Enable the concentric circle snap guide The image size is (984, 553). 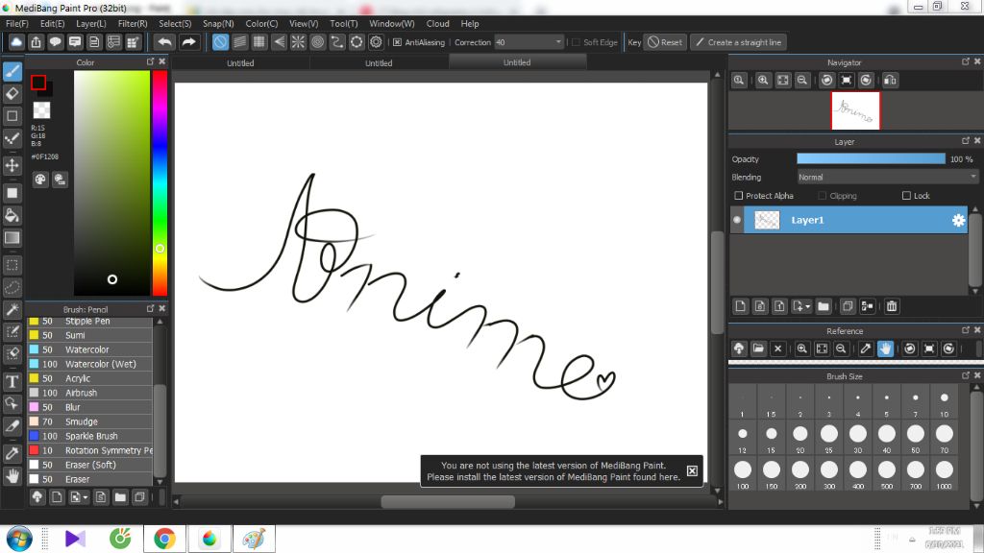[x=317, y=42]
